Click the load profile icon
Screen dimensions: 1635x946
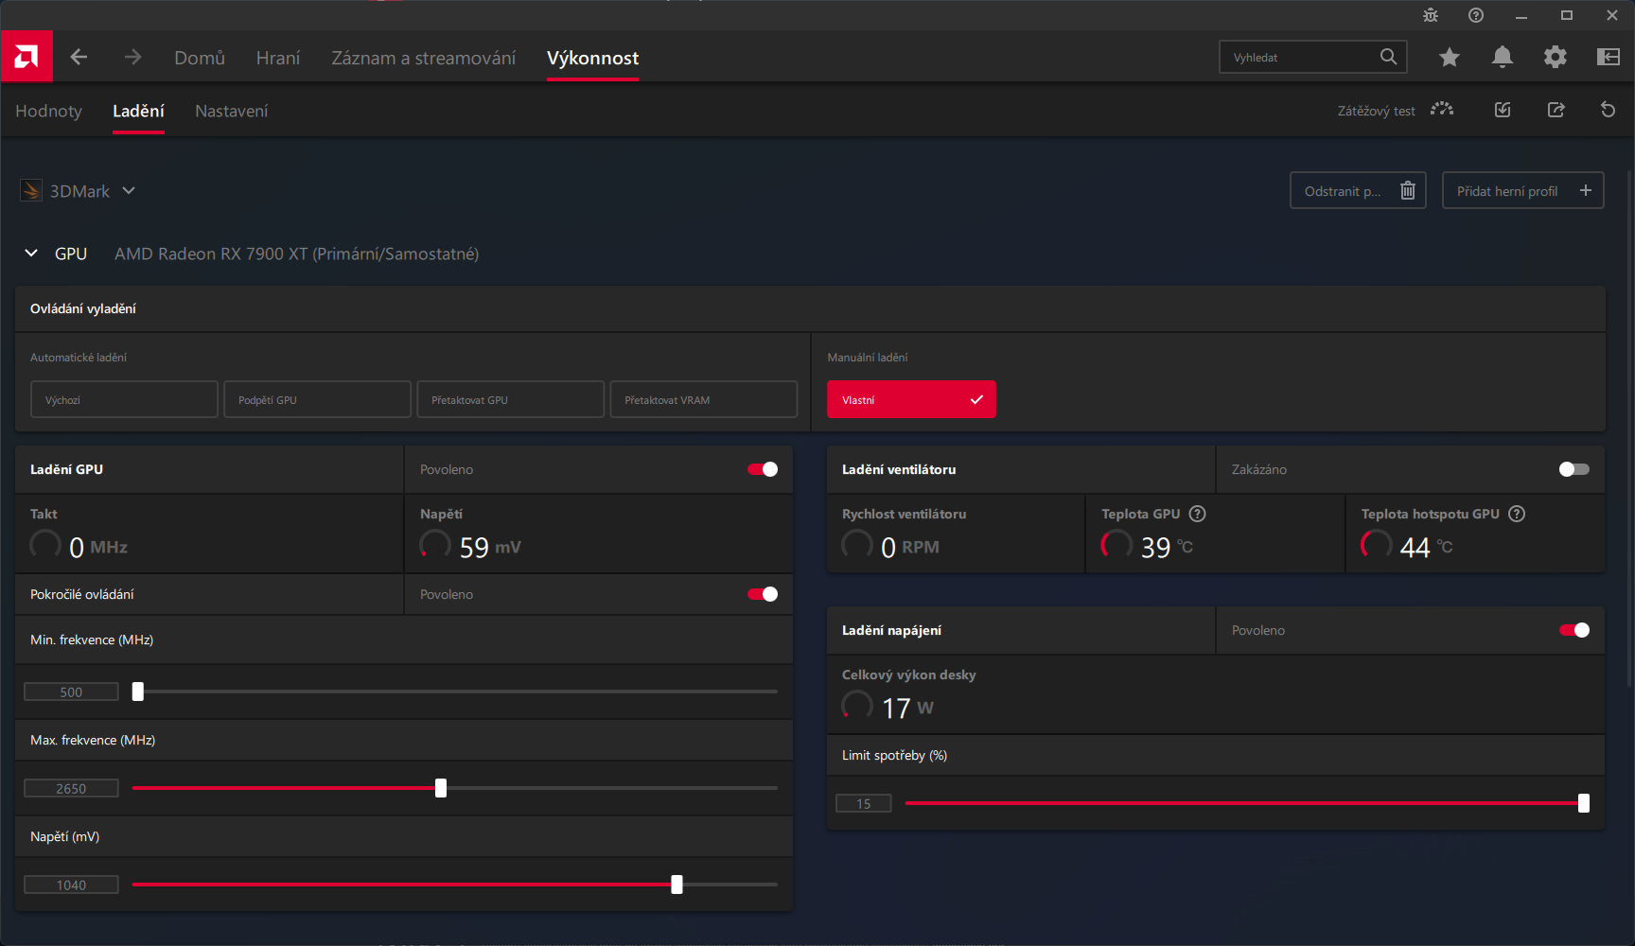pyautogui.click(x=1503, y=110)
